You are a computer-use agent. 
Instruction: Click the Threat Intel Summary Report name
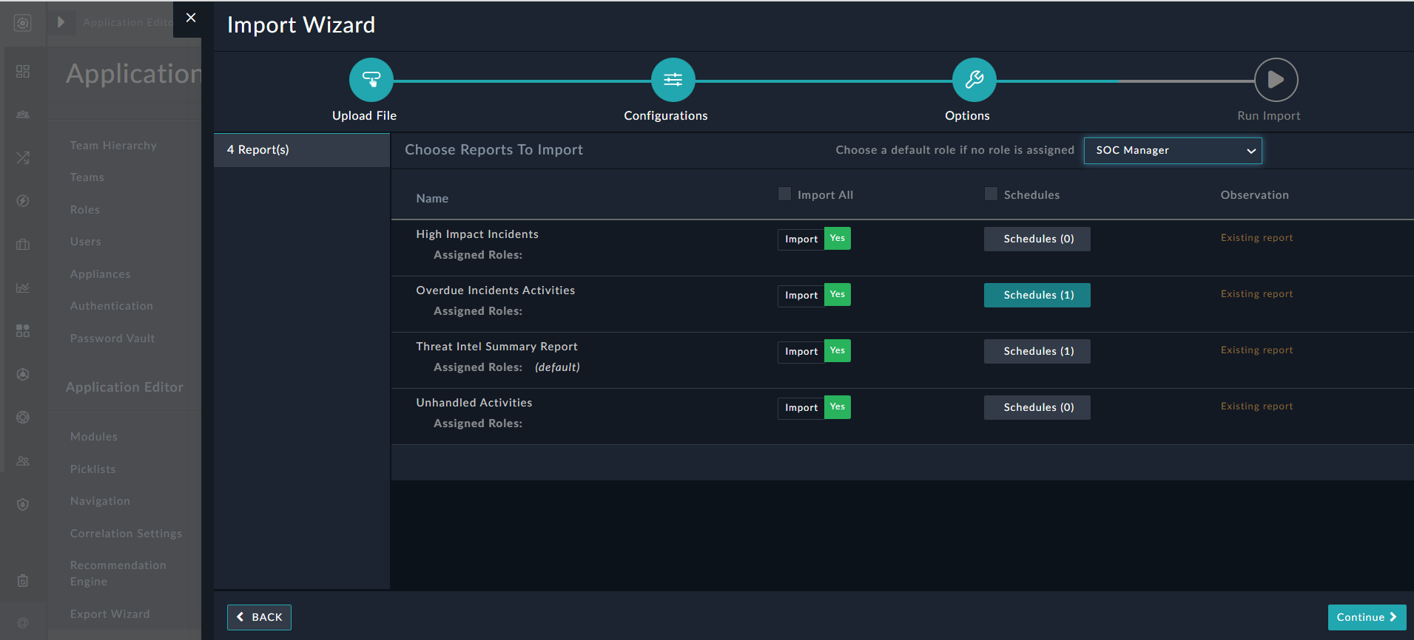pyautogui.click(x=496, y=347)
